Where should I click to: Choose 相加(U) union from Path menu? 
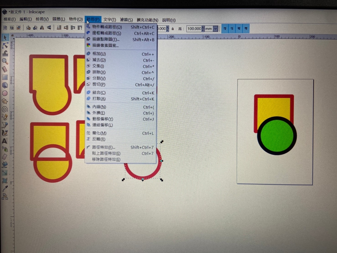(x=99, y=54)
